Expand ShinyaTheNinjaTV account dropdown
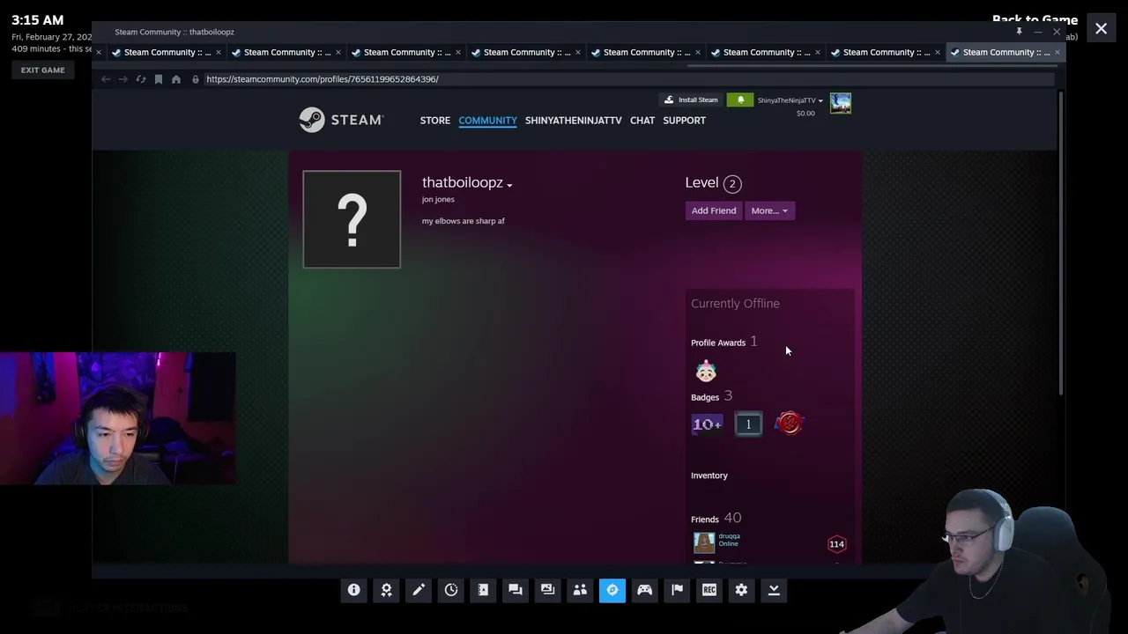1128x634 pixels. (x=790, y=100)
